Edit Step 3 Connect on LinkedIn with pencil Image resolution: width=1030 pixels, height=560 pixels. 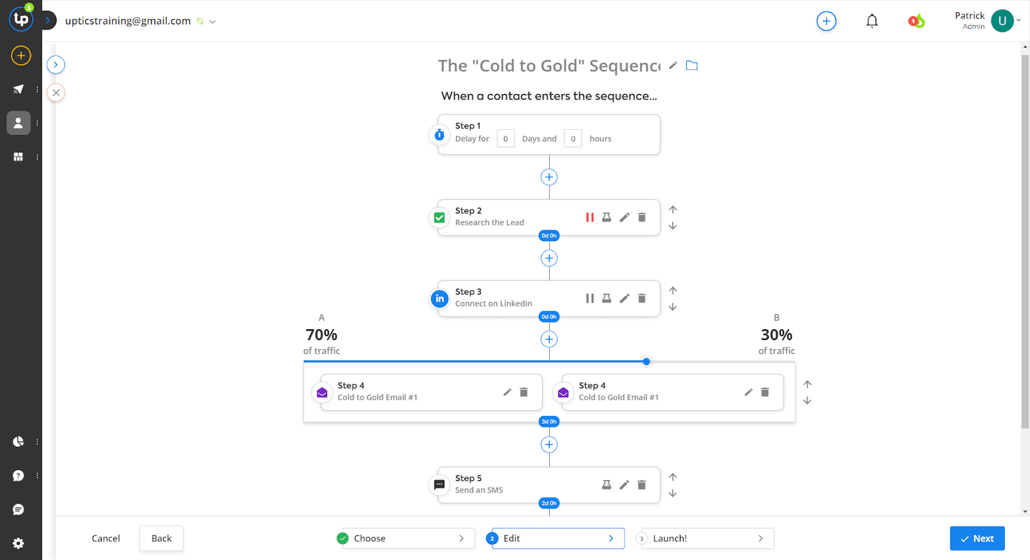tap(624, 298)
